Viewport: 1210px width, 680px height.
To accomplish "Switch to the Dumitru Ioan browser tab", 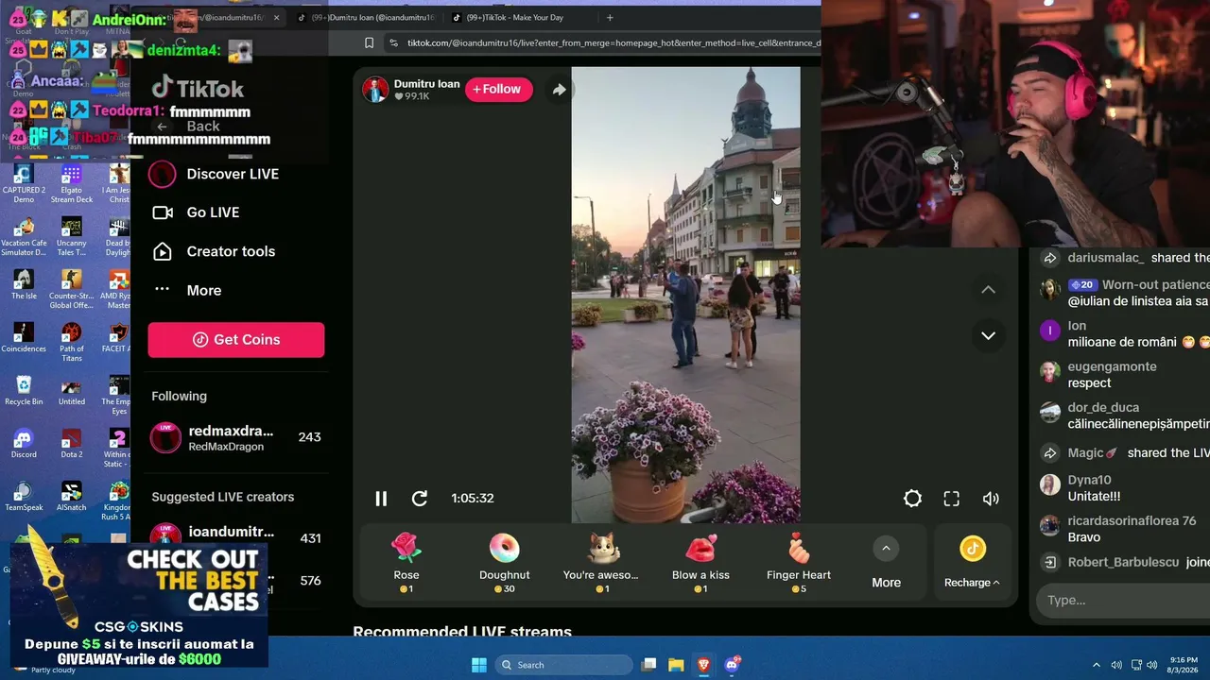I will tap(369, 17).
